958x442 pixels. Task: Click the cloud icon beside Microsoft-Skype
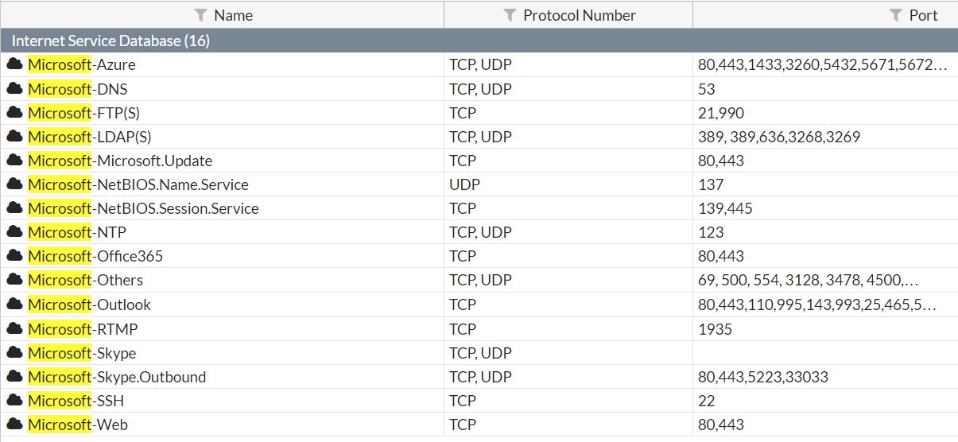point(14,352)
